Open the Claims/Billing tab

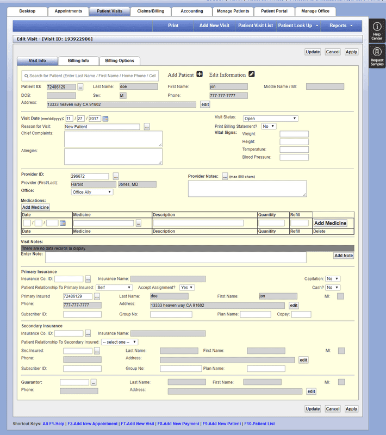(x=151, y=11)
